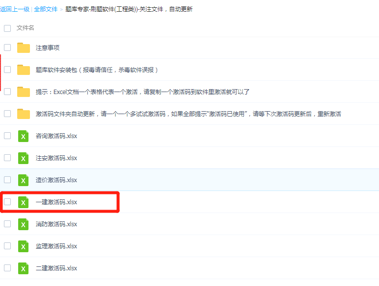The height and width of the screenshot is (286, 379).
Task: Toggle the select-all checkbox beside 文件名
Action: (x=7, y=28)
